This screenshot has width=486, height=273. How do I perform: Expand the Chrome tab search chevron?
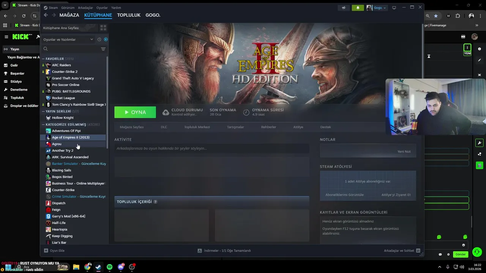pos(5,5)
